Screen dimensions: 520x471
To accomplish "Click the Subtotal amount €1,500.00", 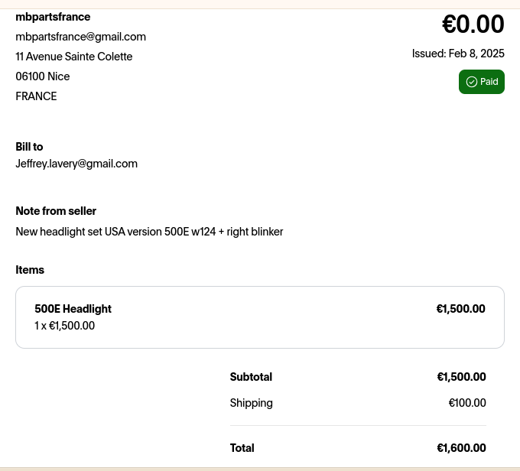I will (461, 377).
